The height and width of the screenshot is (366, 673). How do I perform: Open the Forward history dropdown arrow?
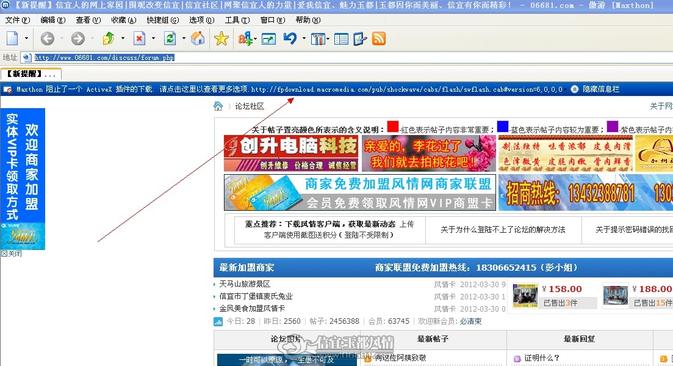[92, 38]
